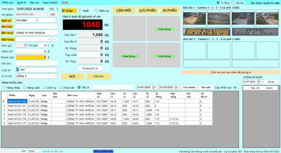This screenshot has width=281, height=153.
Task: Open calendar icon of the first filter date
Action: pos(156,87)
